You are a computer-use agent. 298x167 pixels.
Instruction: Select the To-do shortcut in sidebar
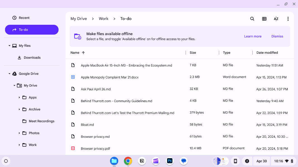pos(32,30)
